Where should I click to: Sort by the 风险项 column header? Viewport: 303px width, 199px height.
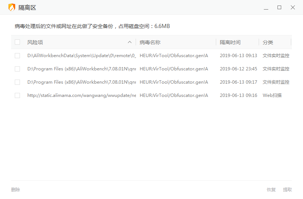(35, 42)
